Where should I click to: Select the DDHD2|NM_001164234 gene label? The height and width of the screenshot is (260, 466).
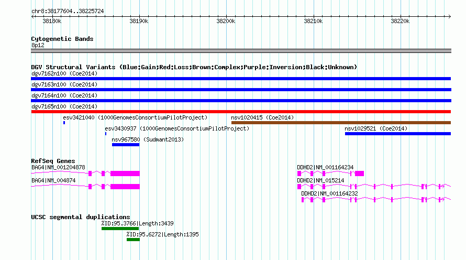coord(325,168)
